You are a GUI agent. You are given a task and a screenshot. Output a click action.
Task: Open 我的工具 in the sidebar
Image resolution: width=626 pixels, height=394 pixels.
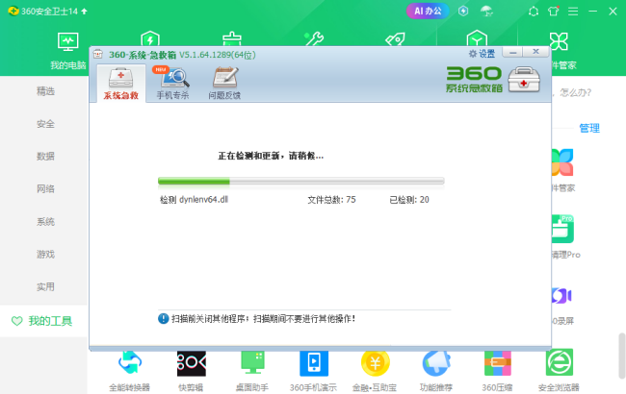[x=44, y=321]
